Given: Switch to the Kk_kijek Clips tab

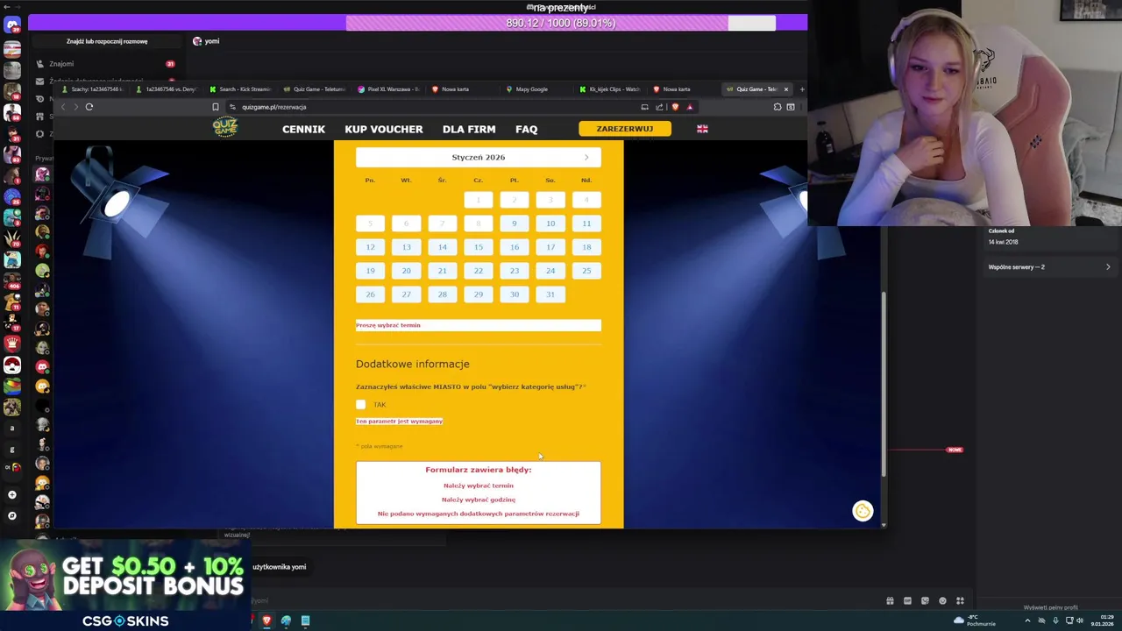Looking at the screenshot, I should pyautogui.click(x=611, y=89).
